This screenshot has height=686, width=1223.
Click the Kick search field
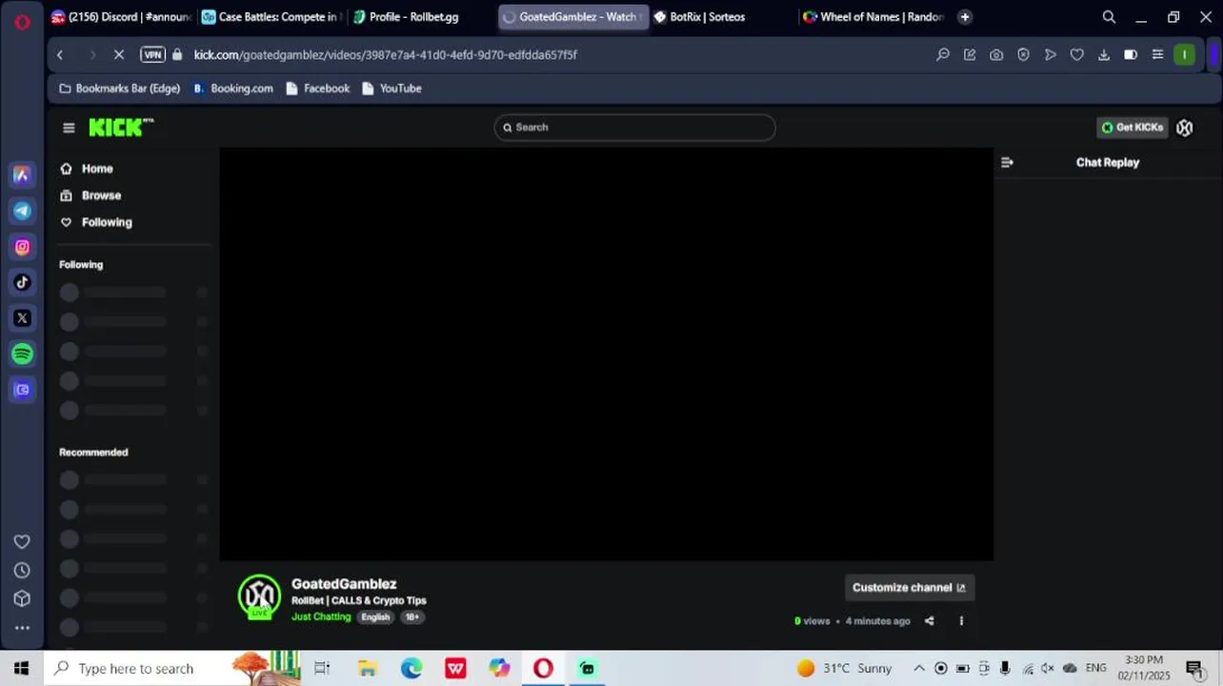click(x=634, y=128)
